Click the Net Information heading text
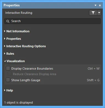Image resolution: width=105 pixels, height=108 pixels. point(18,31)
